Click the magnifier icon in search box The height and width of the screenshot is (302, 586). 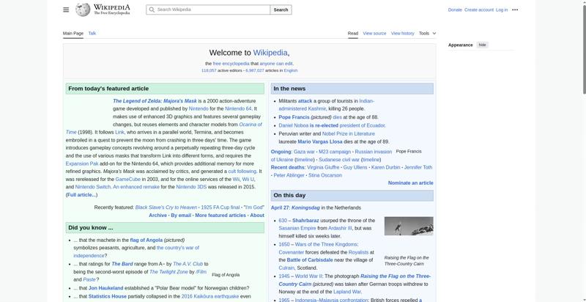(x=152, y=10)
